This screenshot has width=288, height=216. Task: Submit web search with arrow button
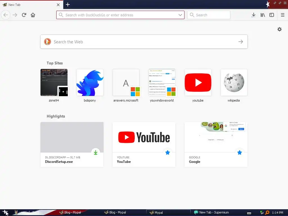(x=241, y=42)
